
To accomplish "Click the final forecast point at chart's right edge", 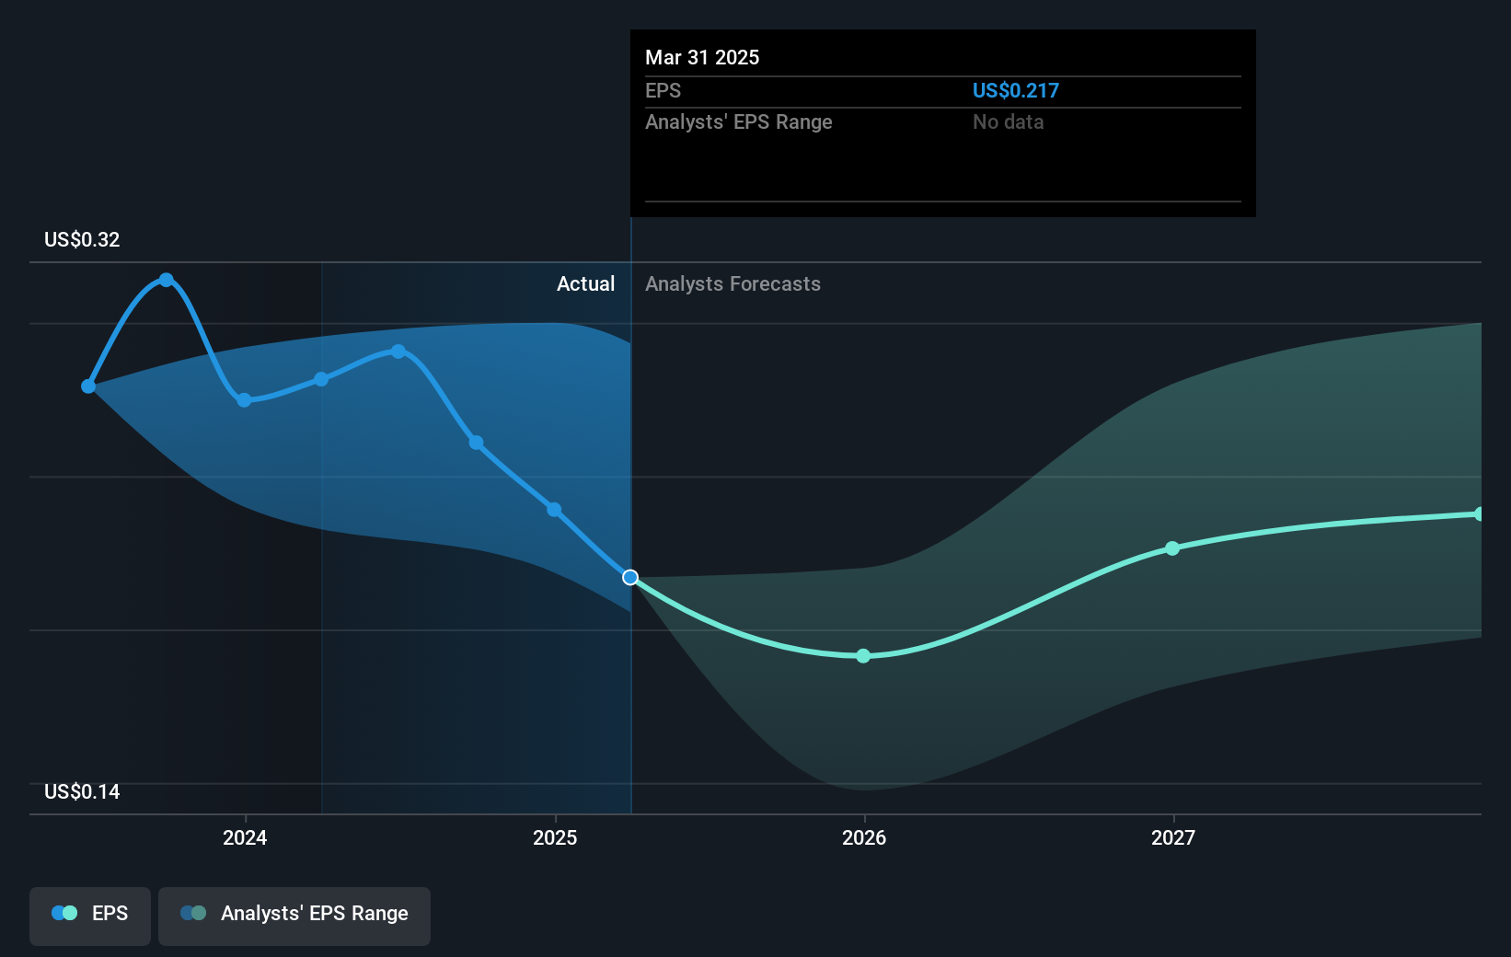I will (x=1478, y=513).
